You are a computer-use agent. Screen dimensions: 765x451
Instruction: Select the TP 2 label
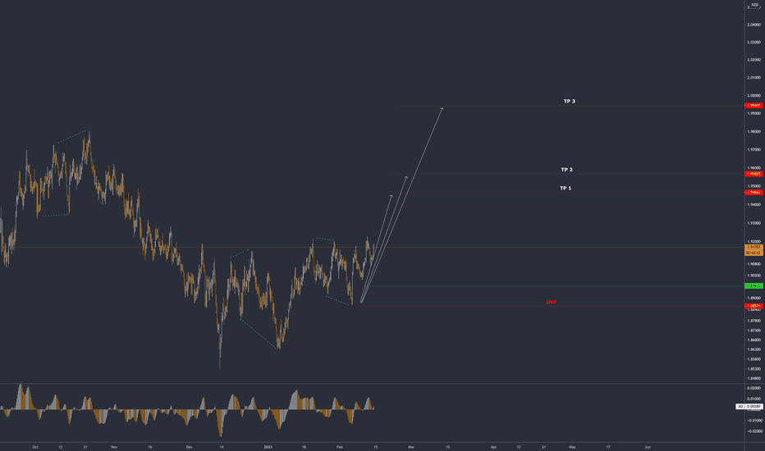pyautogui.click(x=567, y=170)
